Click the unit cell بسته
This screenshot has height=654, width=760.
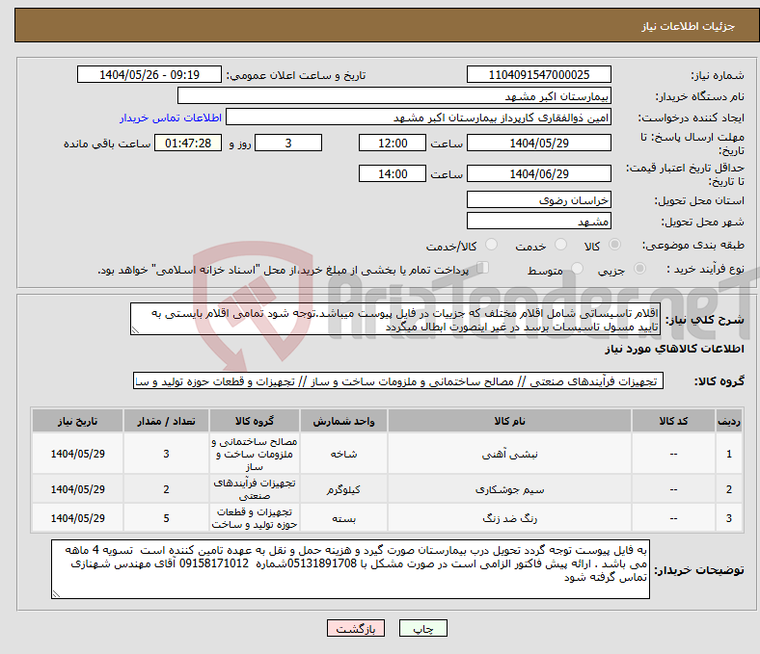pos(343,518)
